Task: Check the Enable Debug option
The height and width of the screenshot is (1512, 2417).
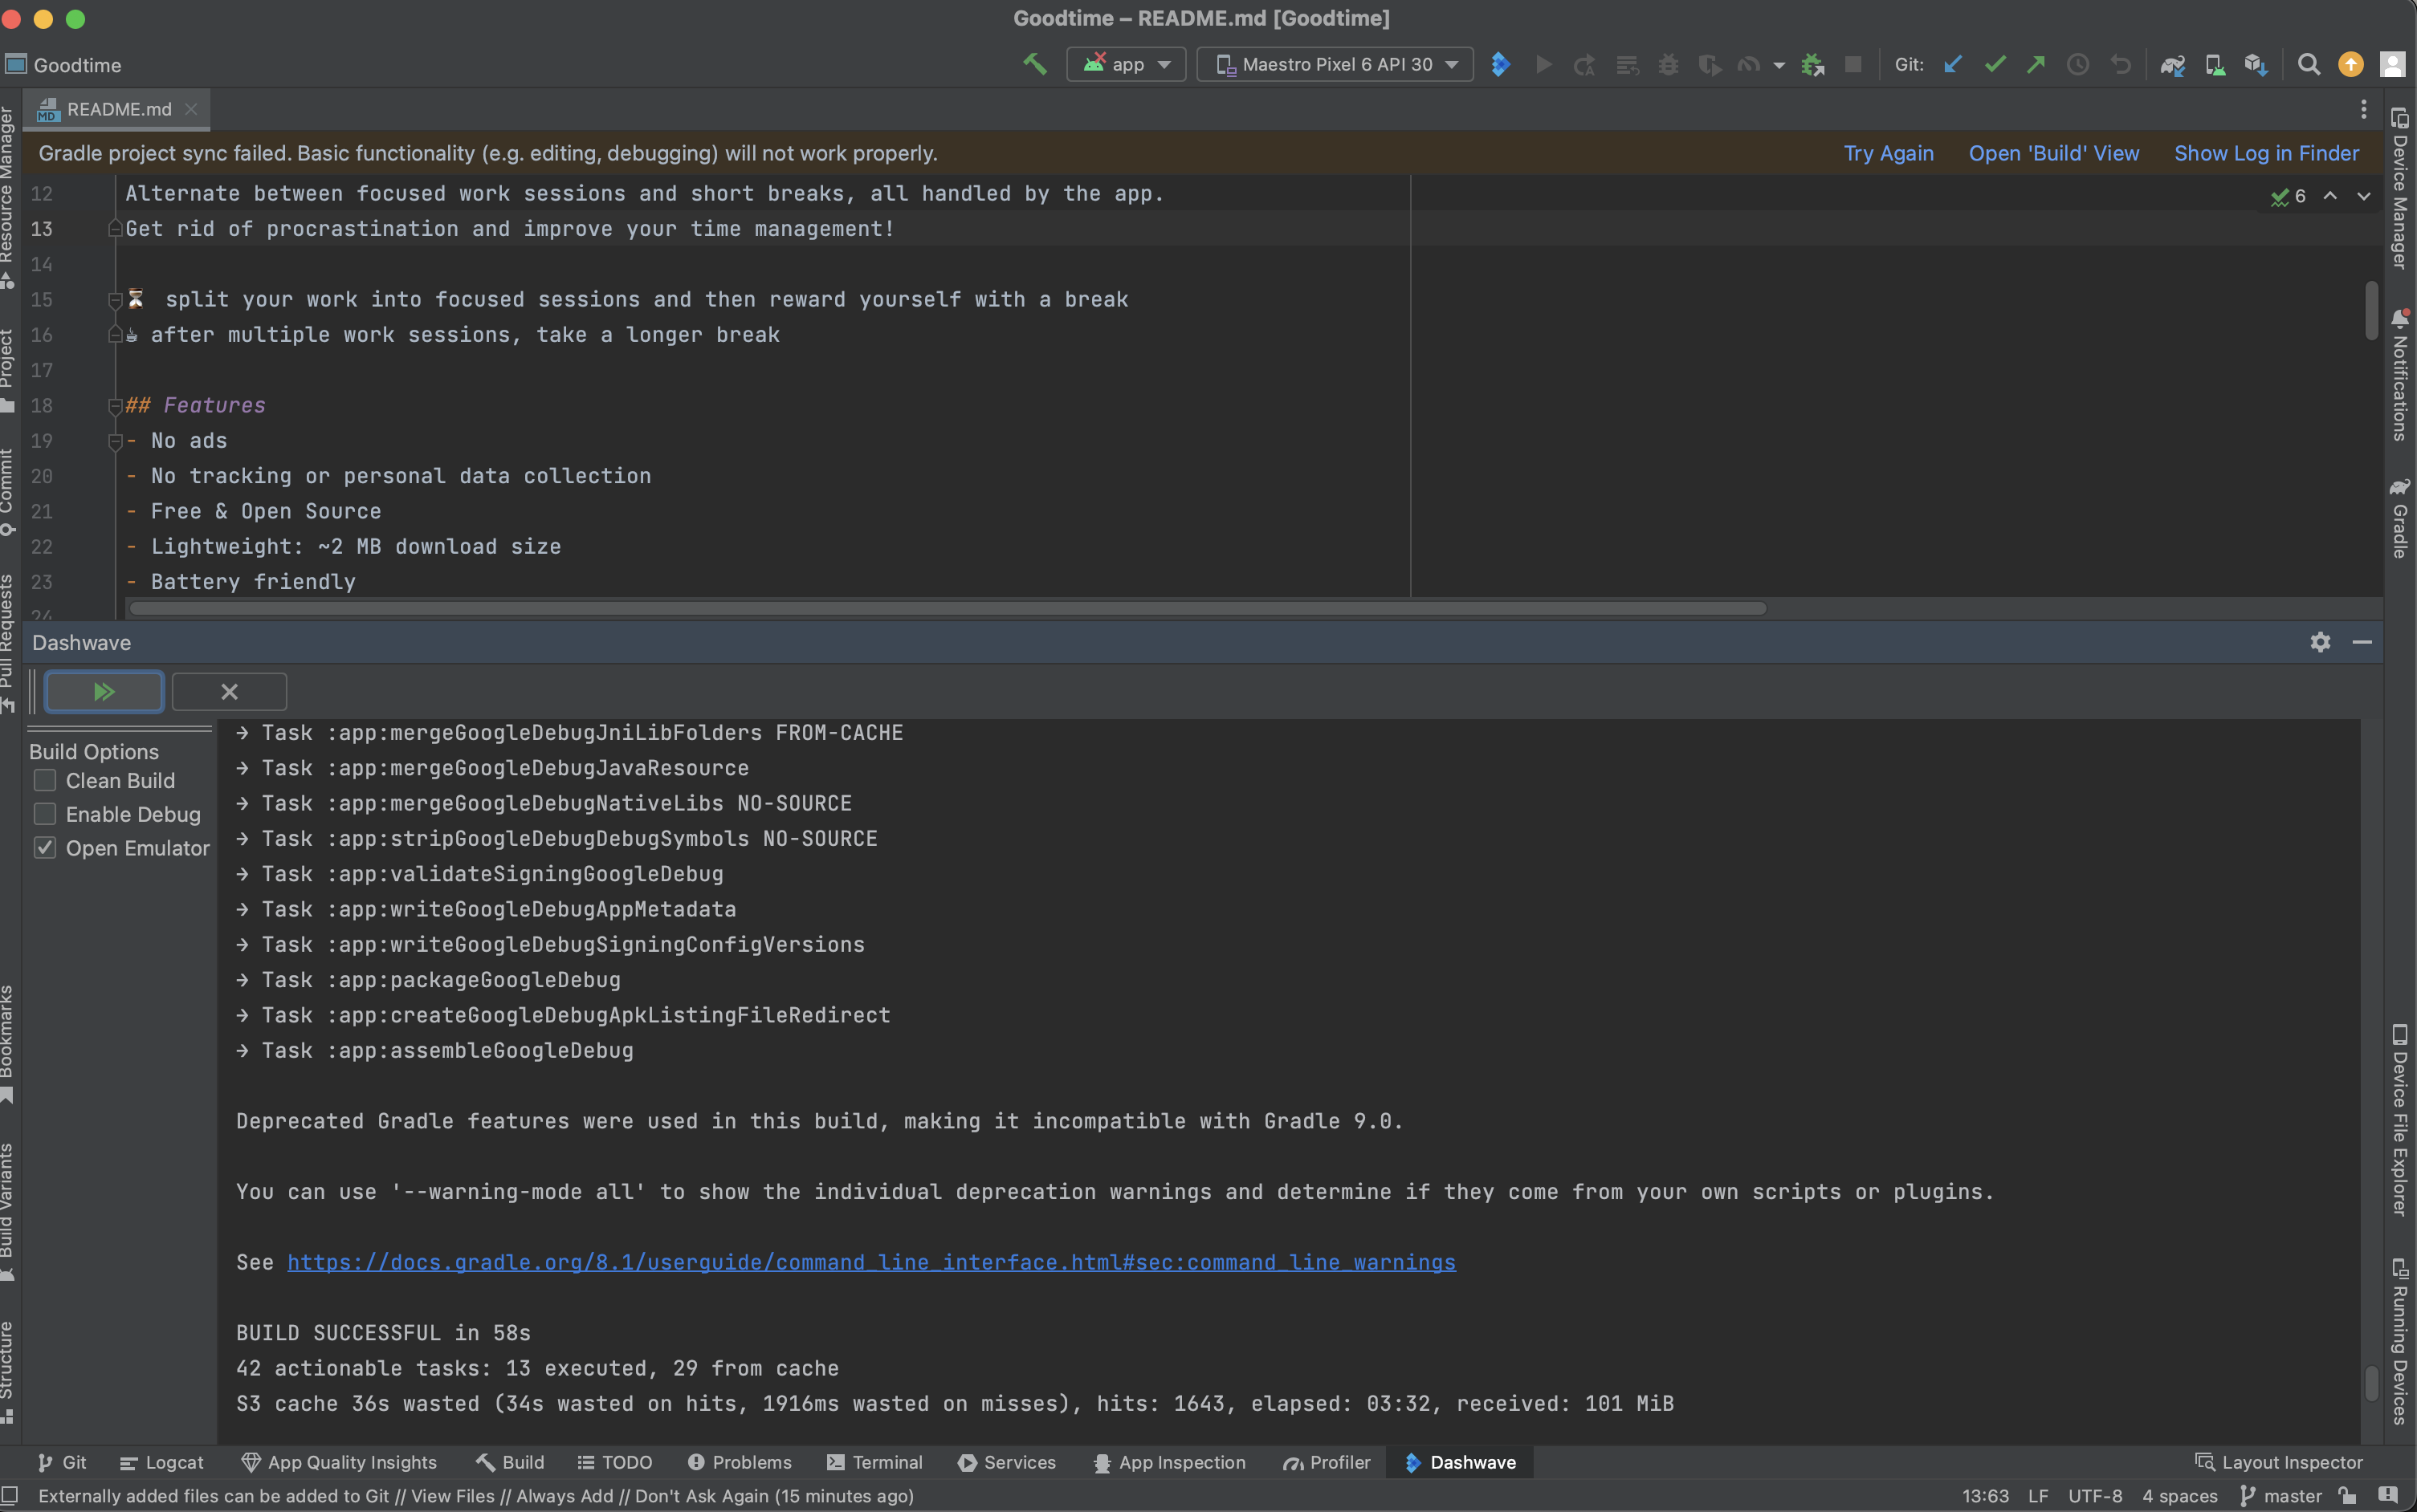Action: click(45, 814)
